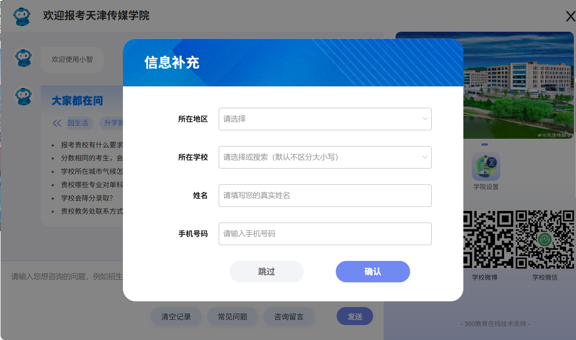Viewport: 576px width, 340px height.
Task: Click the 姓名 real name field
Action: point(325,196)
